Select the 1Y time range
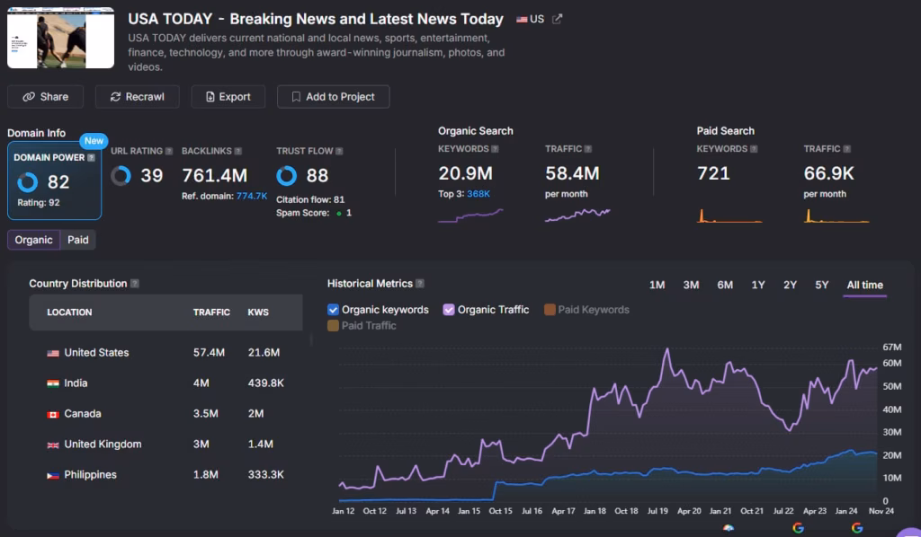 pyautogui.click(x=758, y=286)
